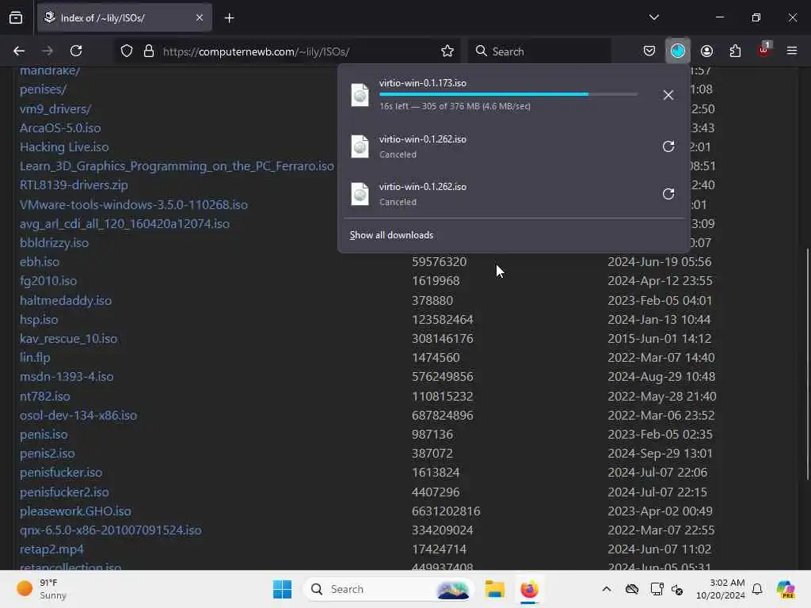811x608 pixels.
Task: Open the nt782.iso link
Action: (44, 396)
